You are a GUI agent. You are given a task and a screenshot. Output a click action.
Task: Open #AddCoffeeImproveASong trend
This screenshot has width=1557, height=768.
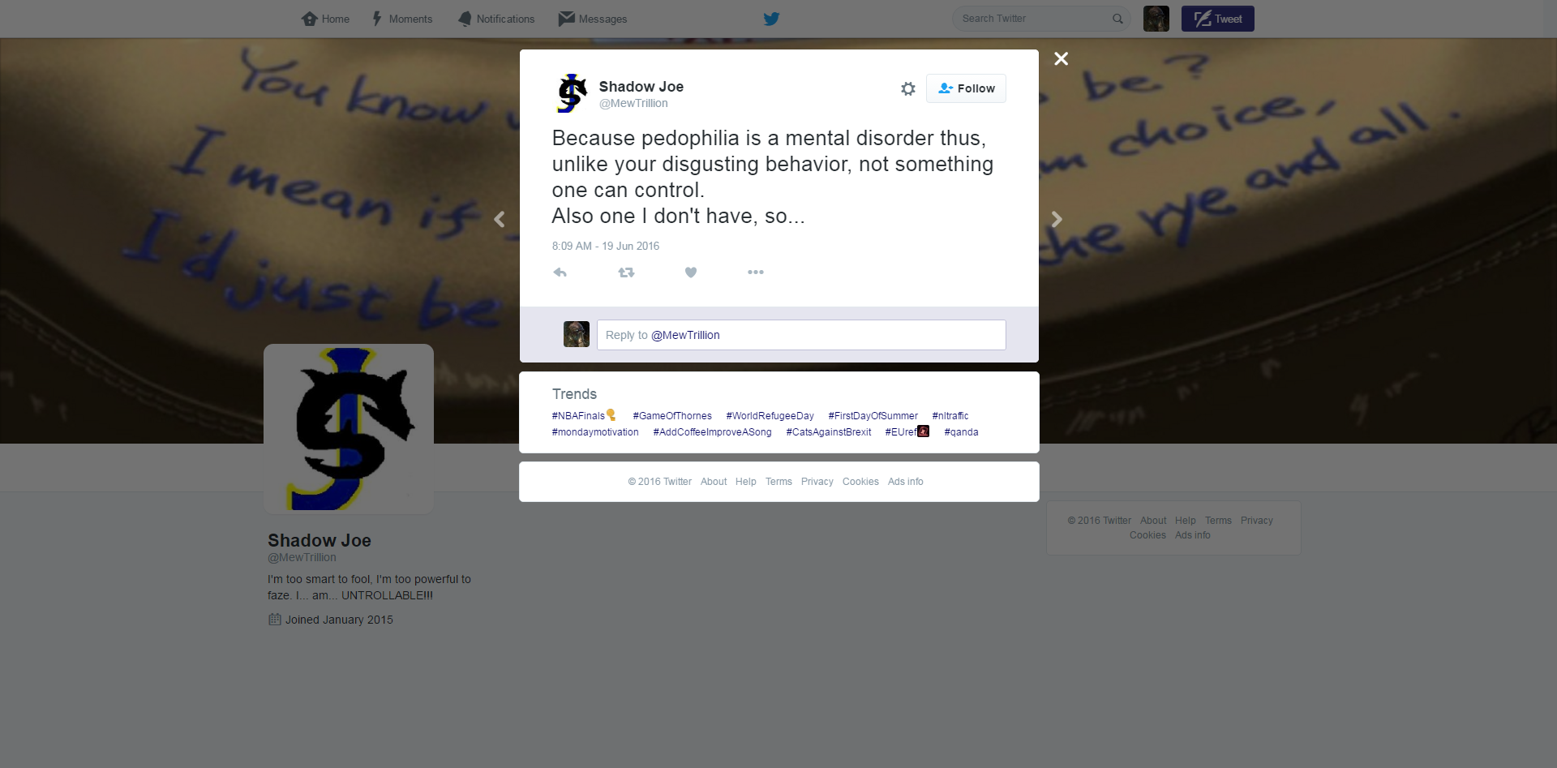pos(712,432)
